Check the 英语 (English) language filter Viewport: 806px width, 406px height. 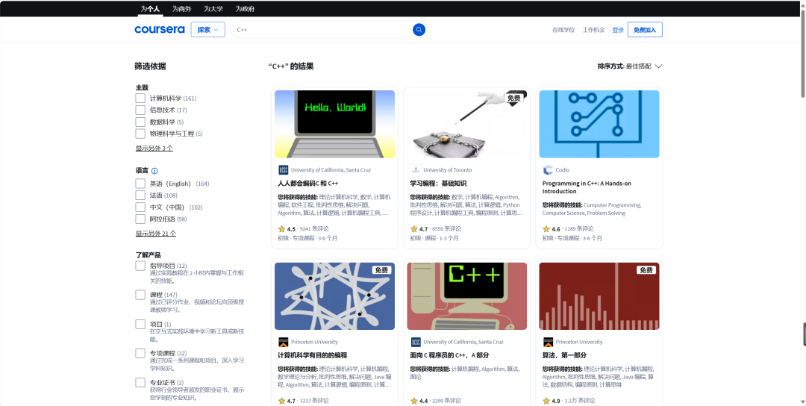tap(140, 184)
